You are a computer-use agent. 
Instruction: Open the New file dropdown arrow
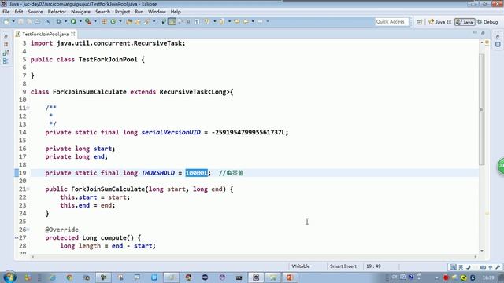tap(13, 21)
